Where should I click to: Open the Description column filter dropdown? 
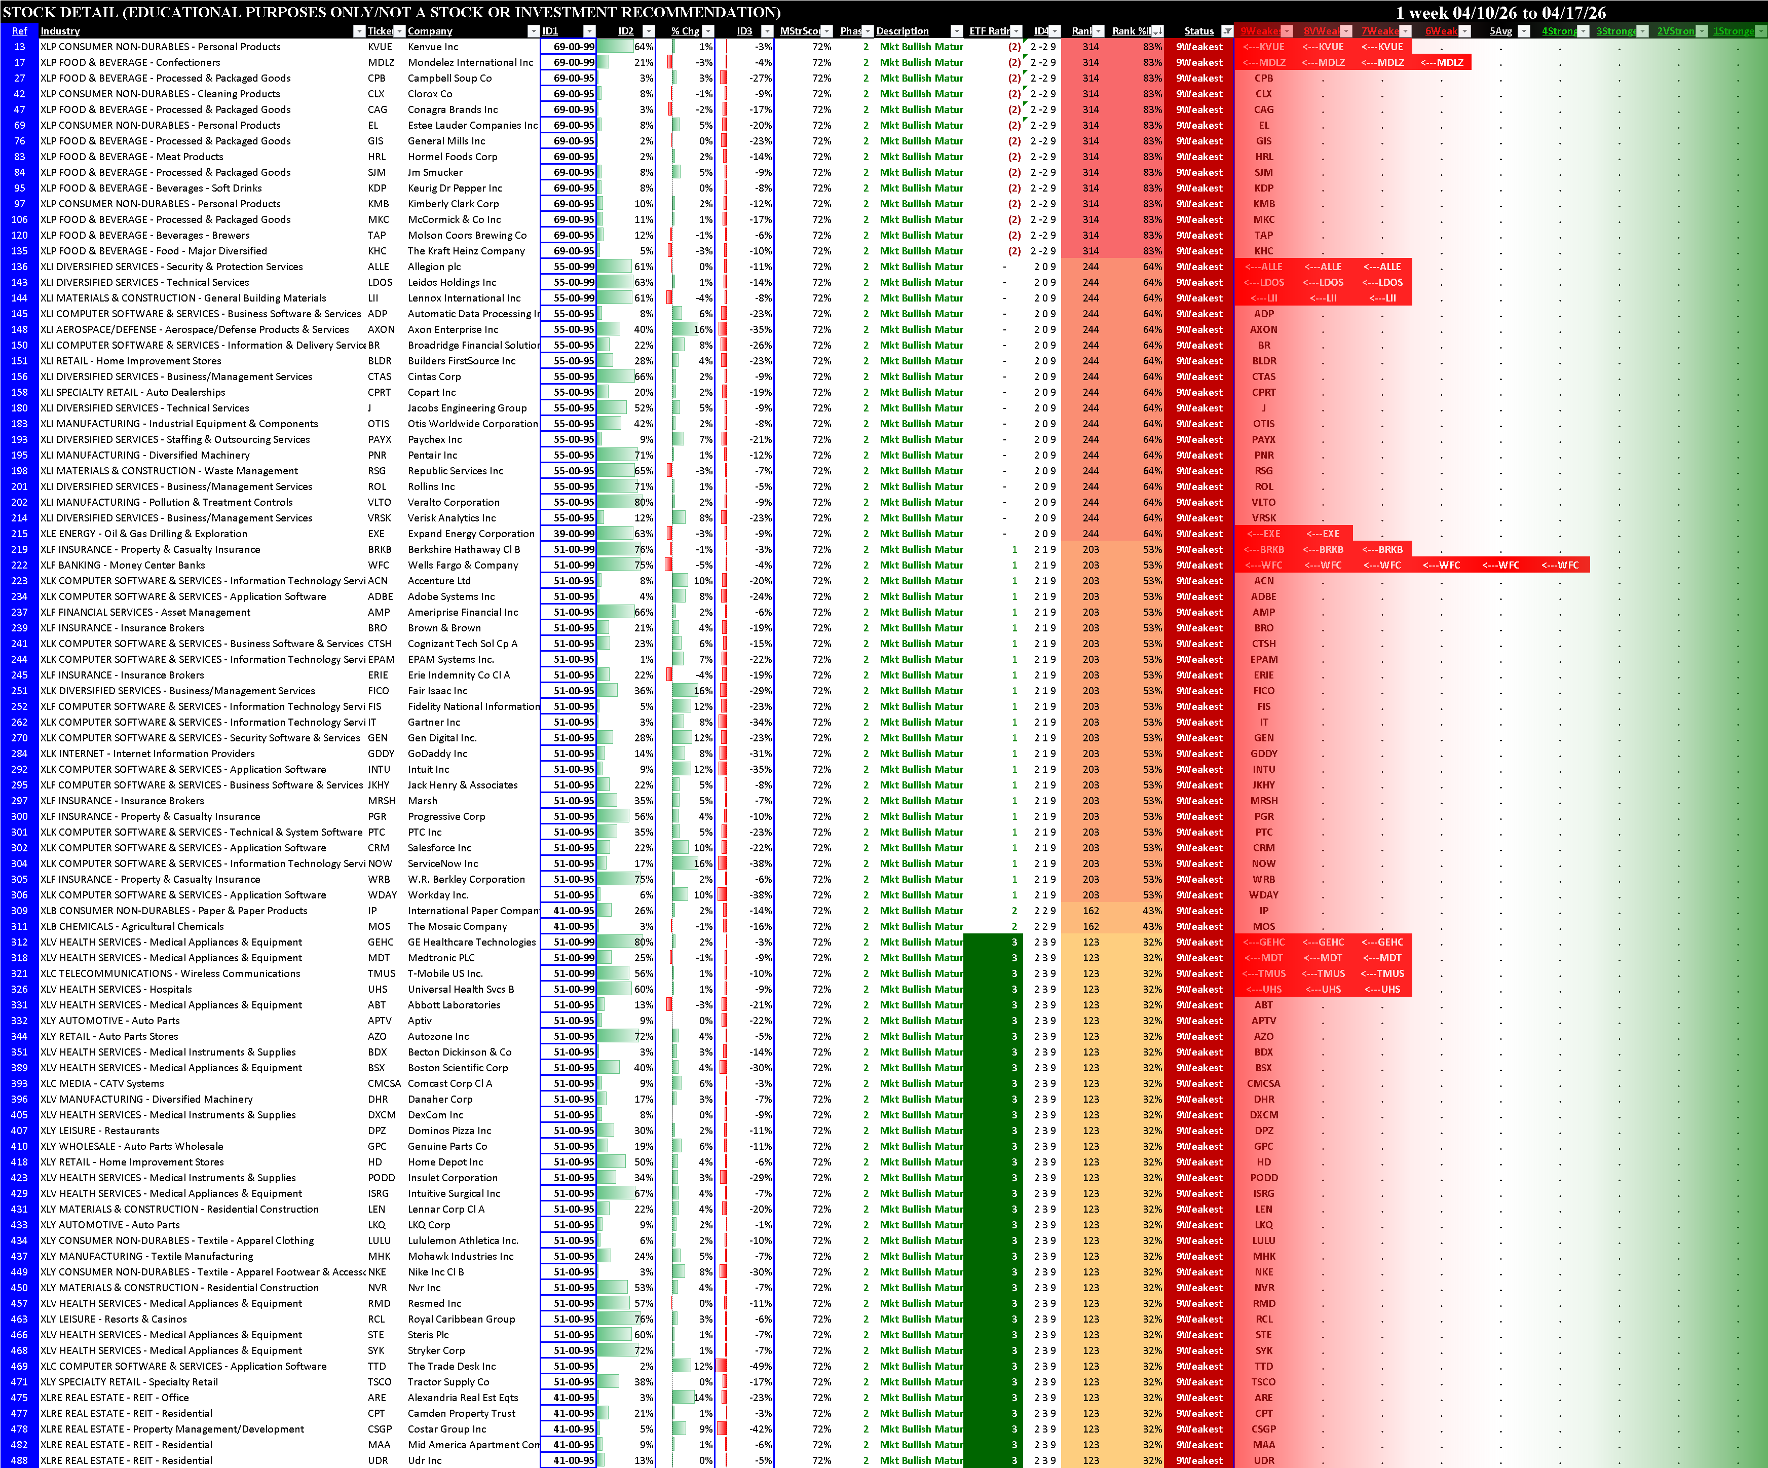[x=956, y=31]
